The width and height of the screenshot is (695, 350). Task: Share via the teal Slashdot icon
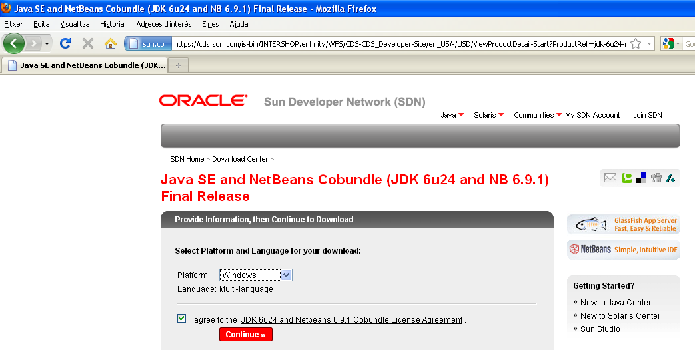pos(670,178)
